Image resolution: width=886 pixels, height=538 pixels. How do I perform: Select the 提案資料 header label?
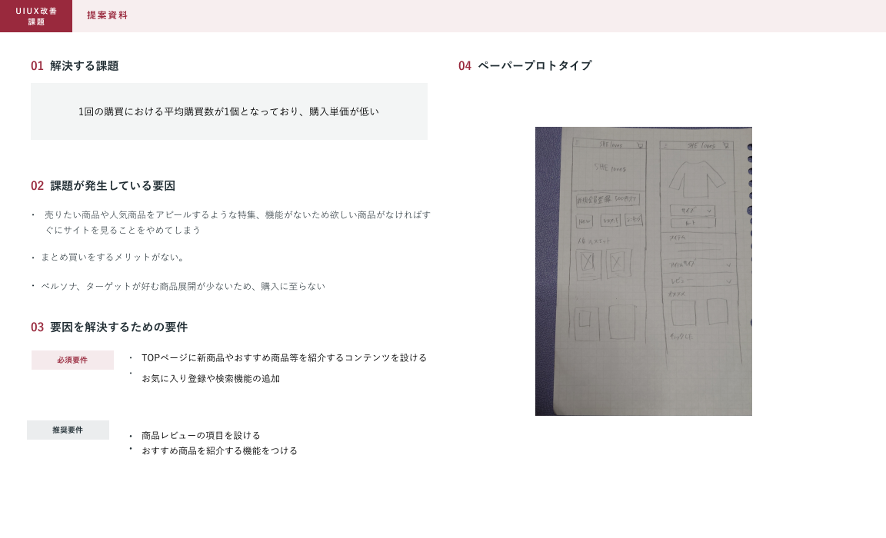(108, 15)
